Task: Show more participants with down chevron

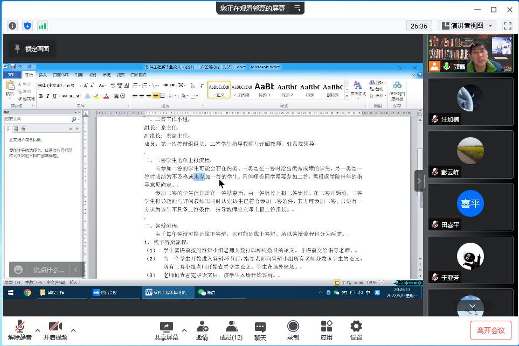Action: 472,306
